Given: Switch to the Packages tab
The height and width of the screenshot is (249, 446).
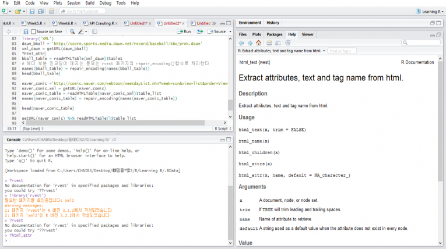Looking at the screenshot, I should (x=275, y=34).
